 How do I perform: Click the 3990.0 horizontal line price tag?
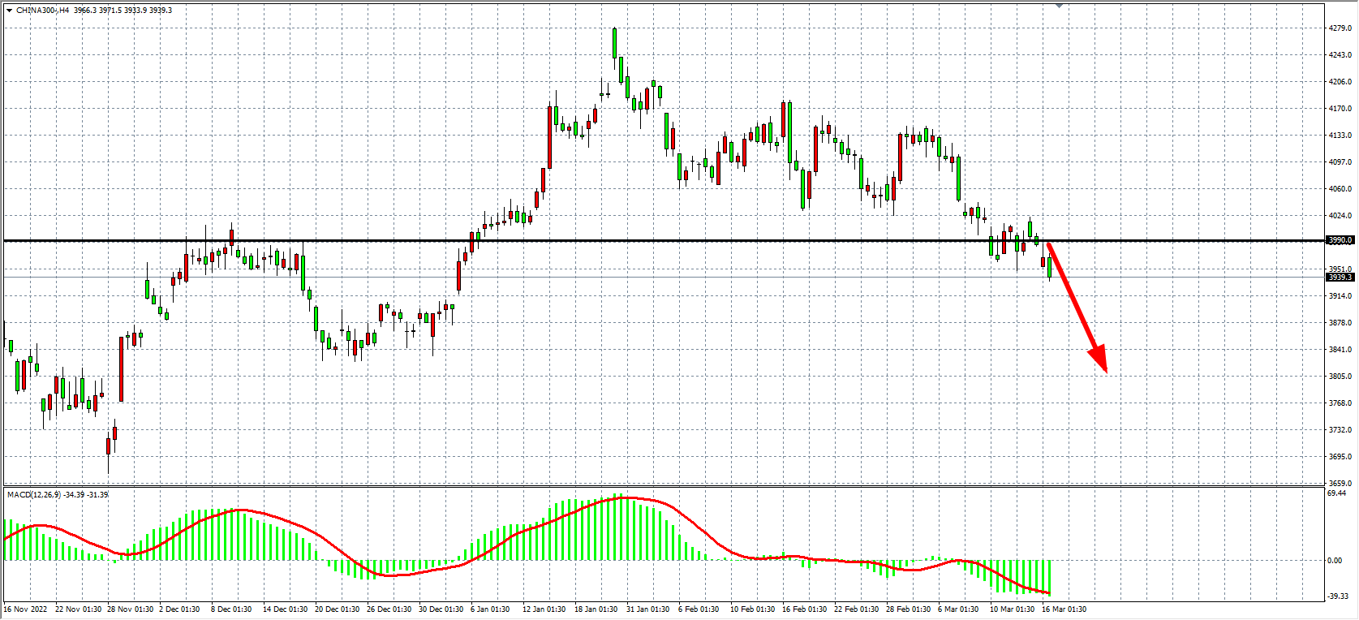[x=1340, y=240]
